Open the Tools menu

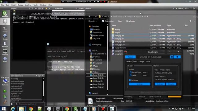pos(35,5)
